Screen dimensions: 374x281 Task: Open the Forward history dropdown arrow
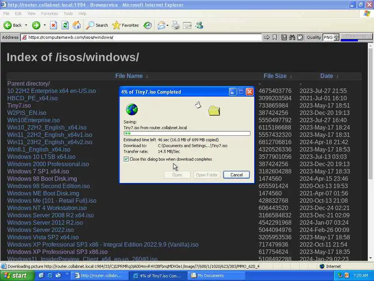click(45, 25)
